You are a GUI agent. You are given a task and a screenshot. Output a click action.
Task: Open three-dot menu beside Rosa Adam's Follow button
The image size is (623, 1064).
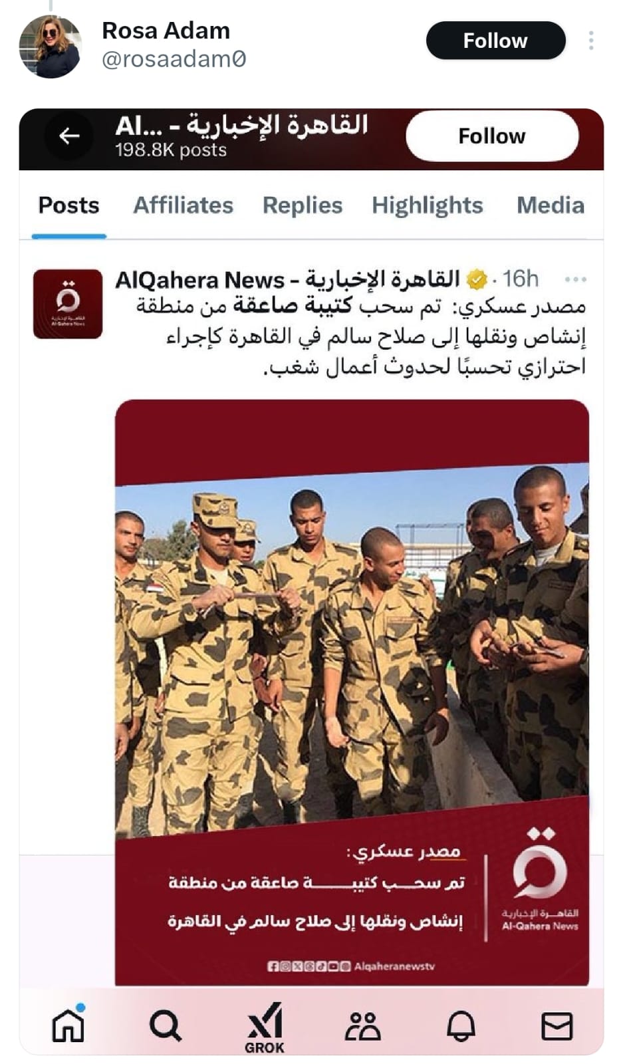(590, 41)
